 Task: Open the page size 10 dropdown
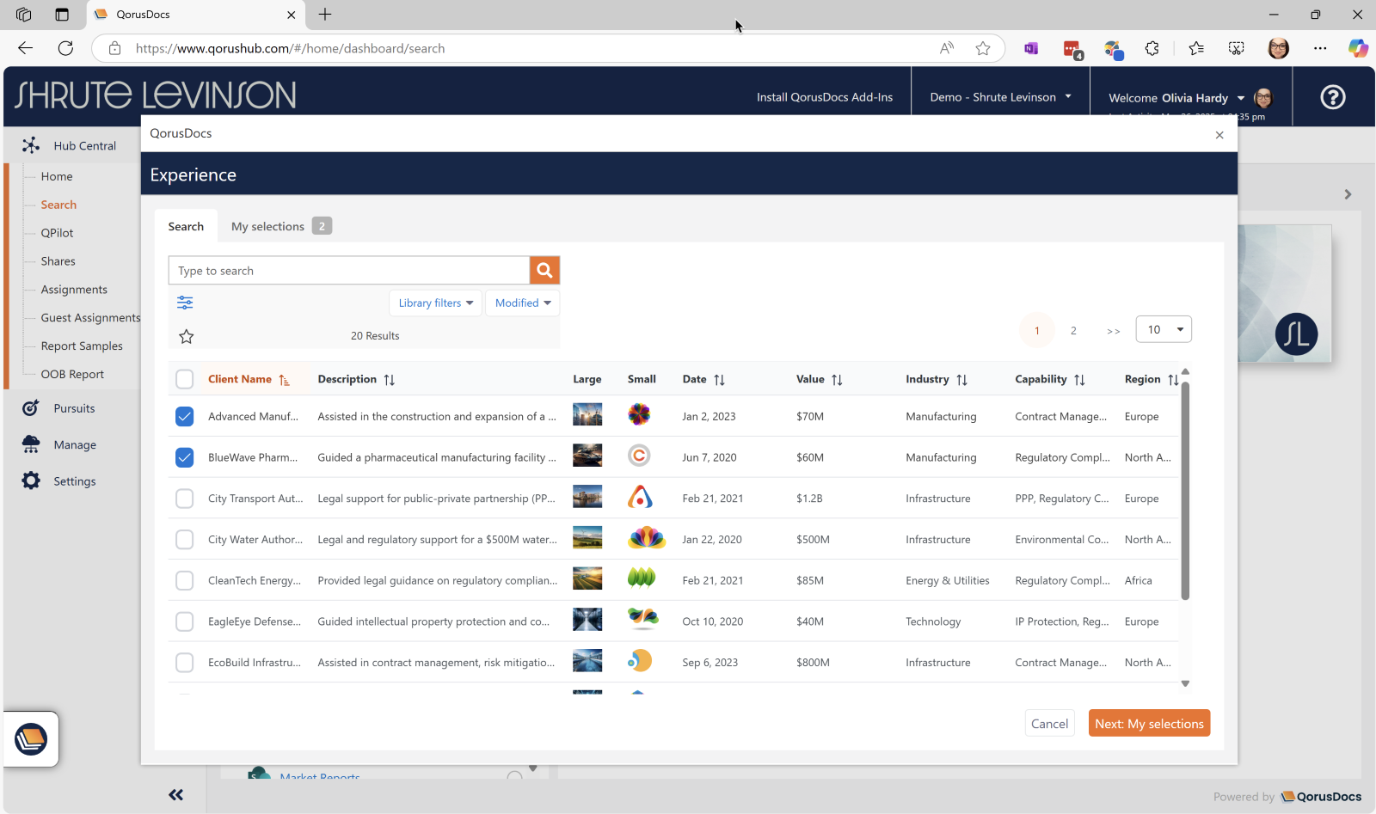pyautogui.click(x=1164, y=329)
